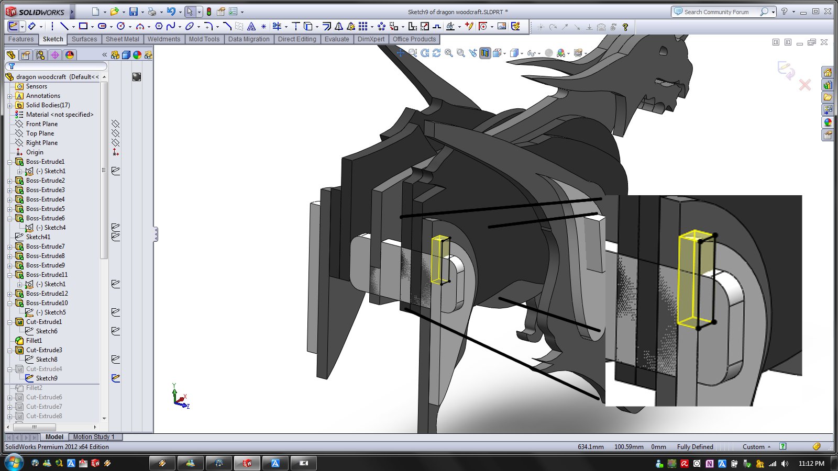The width and height of the screenshot is (838, 471).
Task: Toggle Right Plane visibility in display pane
Action: [x=116, y=143]
